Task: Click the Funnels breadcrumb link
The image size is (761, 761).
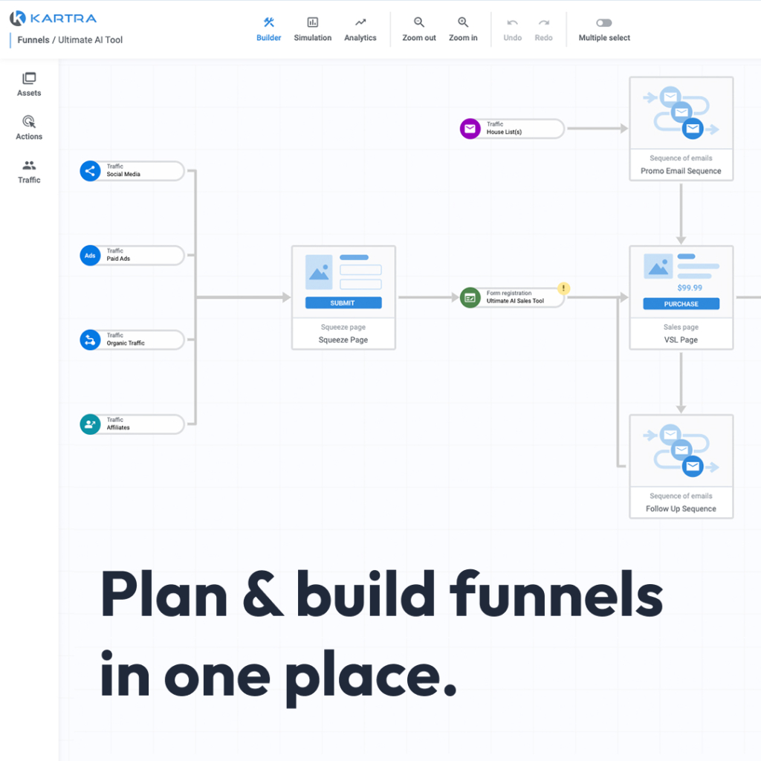Action: point(33,40)
